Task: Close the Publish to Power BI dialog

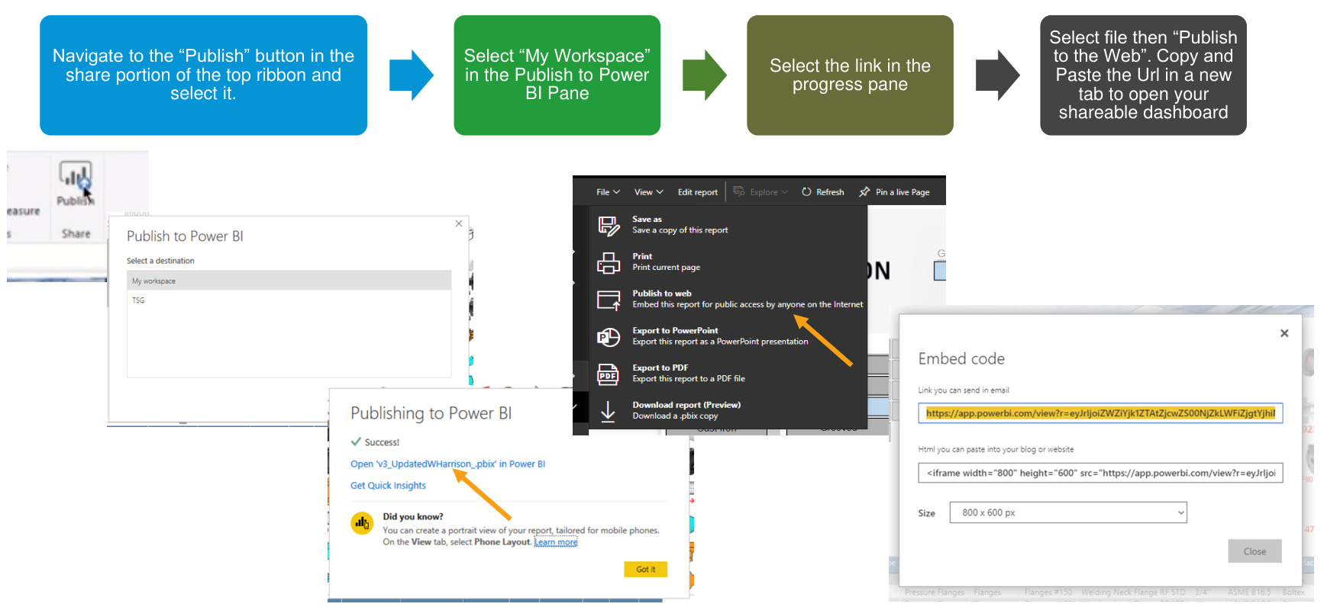Action: (x=459, y=223)
